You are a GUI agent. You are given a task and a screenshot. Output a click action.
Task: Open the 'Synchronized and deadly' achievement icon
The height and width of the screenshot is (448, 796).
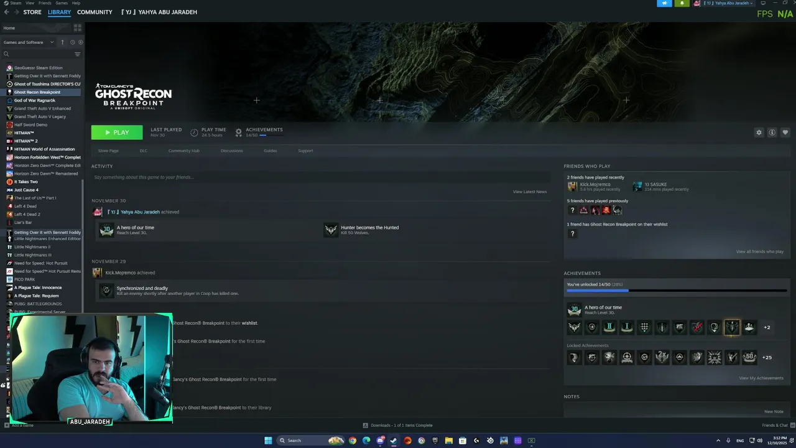(x=106, y=291)
